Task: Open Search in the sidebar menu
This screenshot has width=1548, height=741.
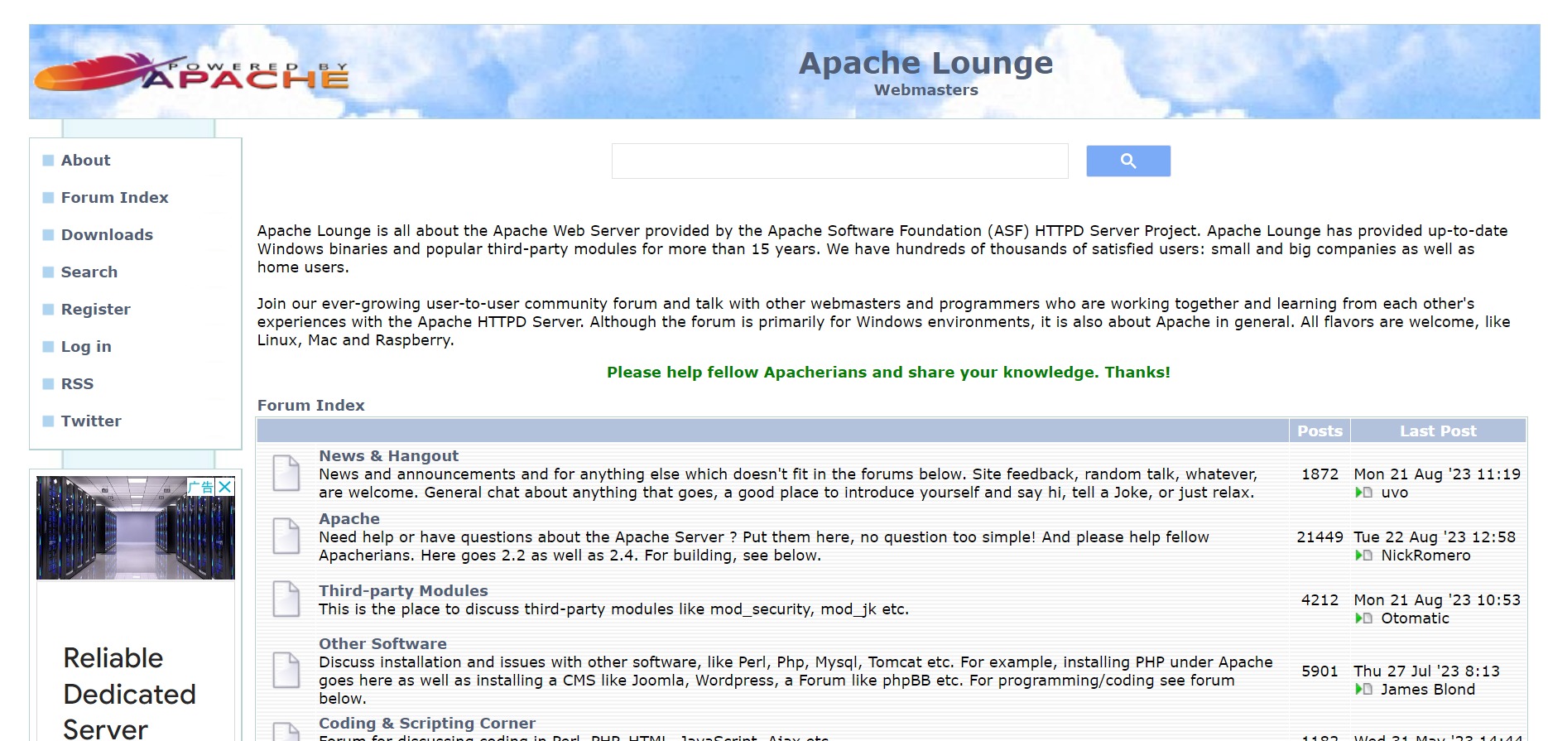Action: [89, 272]
